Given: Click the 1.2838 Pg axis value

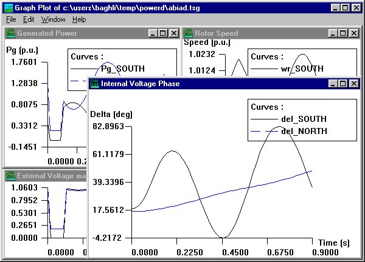Looking at the screenshot, I should 24,83.
